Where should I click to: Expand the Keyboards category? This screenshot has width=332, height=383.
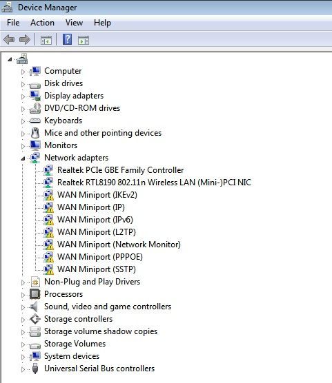pyautogui.click(x=23, y=121)
